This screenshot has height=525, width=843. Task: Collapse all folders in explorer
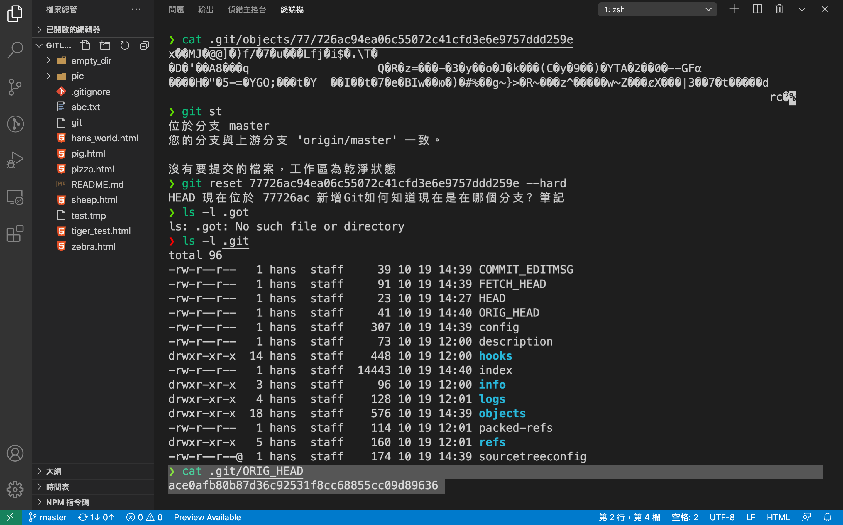click(x=144, y=45)
